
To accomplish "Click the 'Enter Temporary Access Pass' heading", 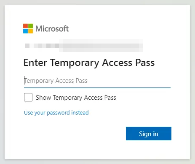I will coord(89,63).
